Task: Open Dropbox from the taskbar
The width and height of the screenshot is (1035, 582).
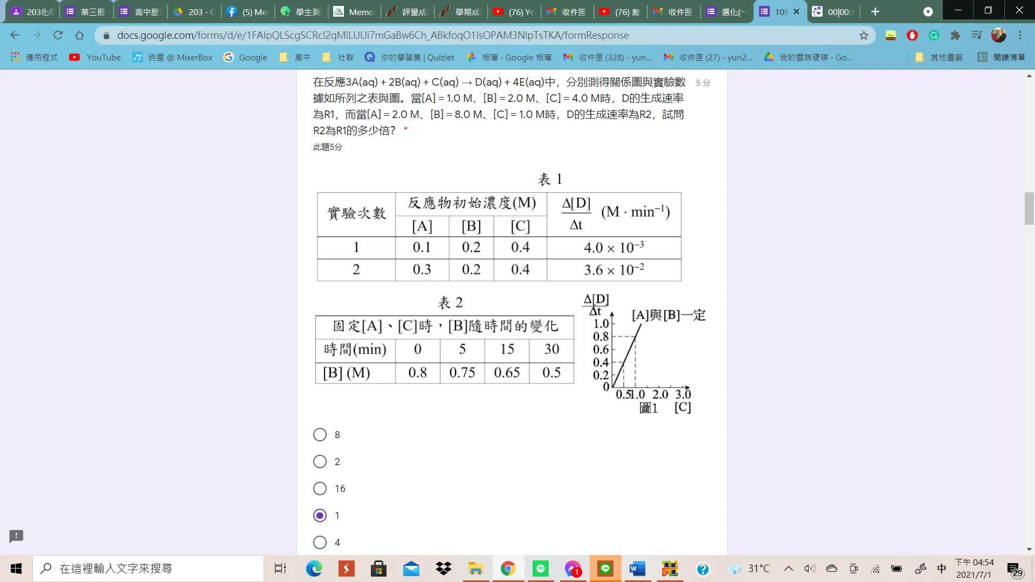Action: [443, 569]
